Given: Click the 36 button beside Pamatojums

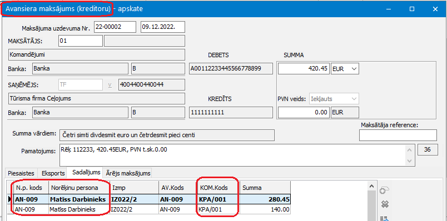Looking at the screenshot, I should click(x=428, y=150).
